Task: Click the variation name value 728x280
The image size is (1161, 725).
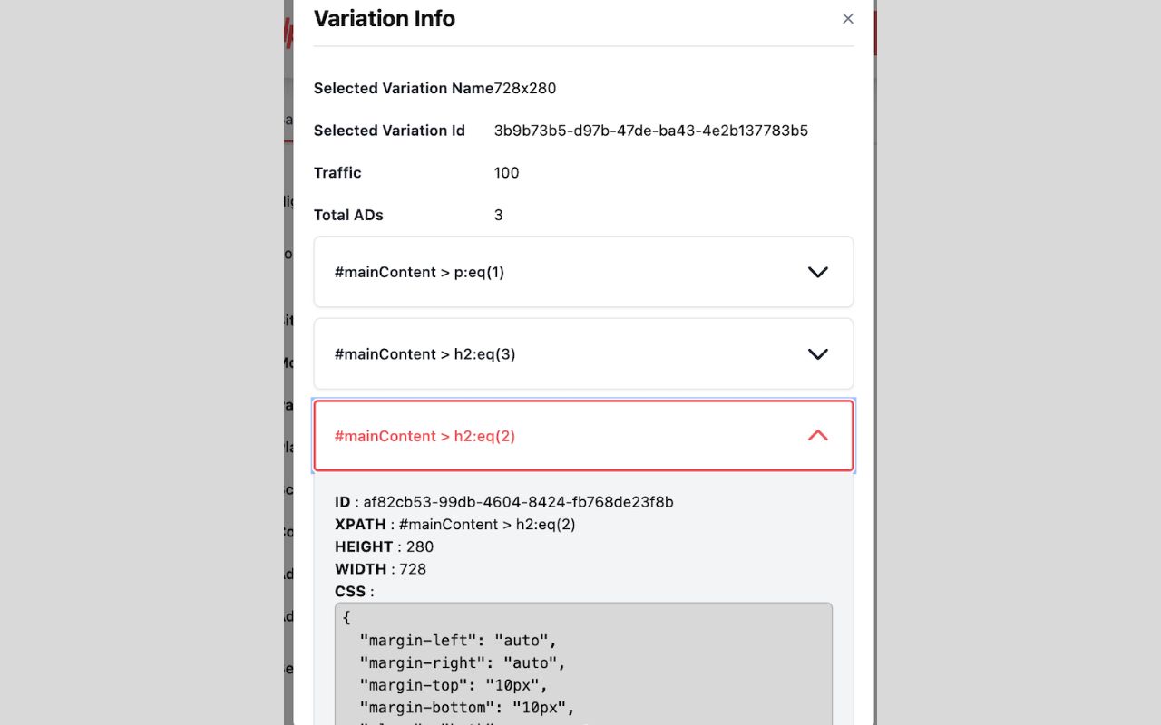Action: pos(525,89)
